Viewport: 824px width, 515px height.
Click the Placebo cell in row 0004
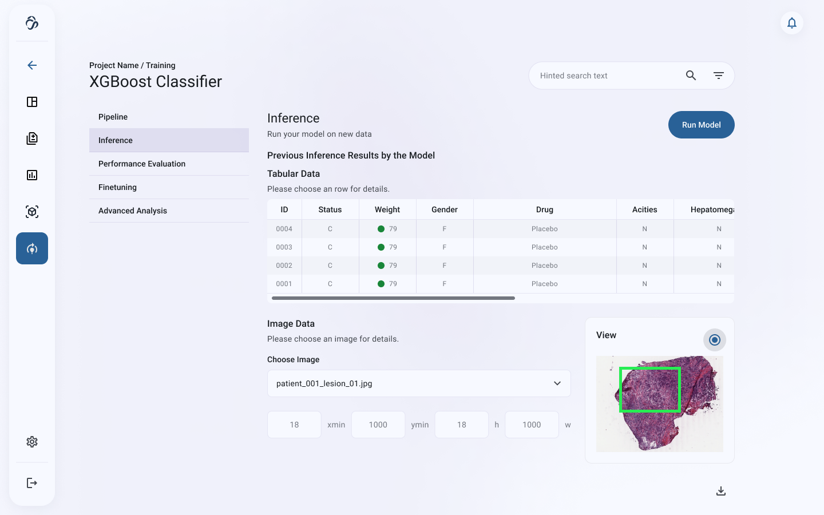pyautogui.click(x=545, y=229)
